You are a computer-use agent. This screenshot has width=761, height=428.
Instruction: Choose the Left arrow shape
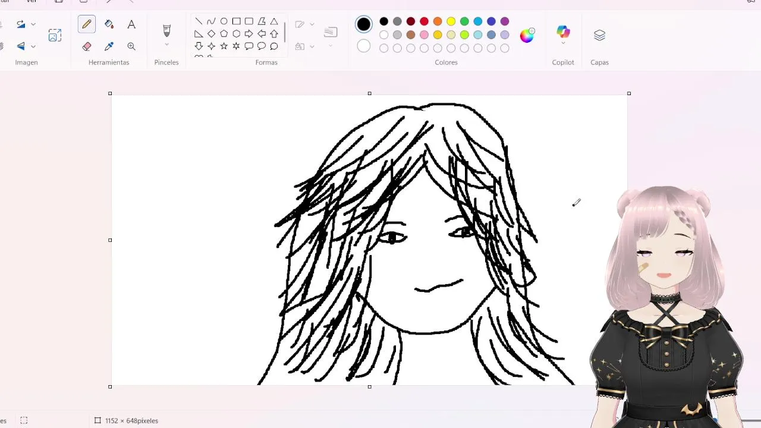click(x=261, y=34)
